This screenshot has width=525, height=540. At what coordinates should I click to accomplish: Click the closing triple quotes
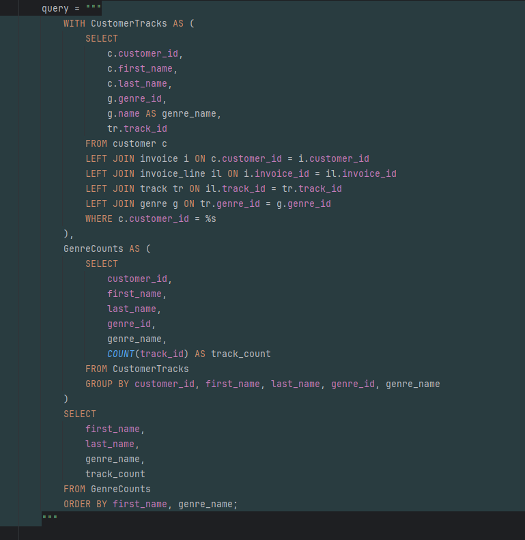50,518
